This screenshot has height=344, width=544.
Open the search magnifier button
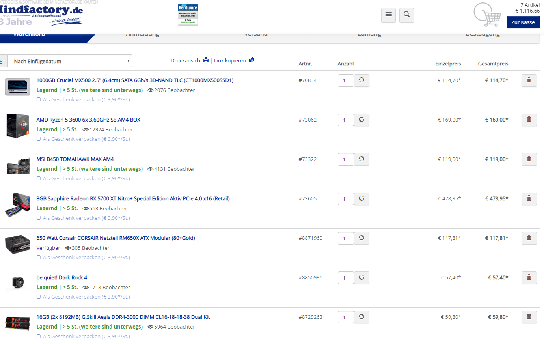(x=406, y=15)
